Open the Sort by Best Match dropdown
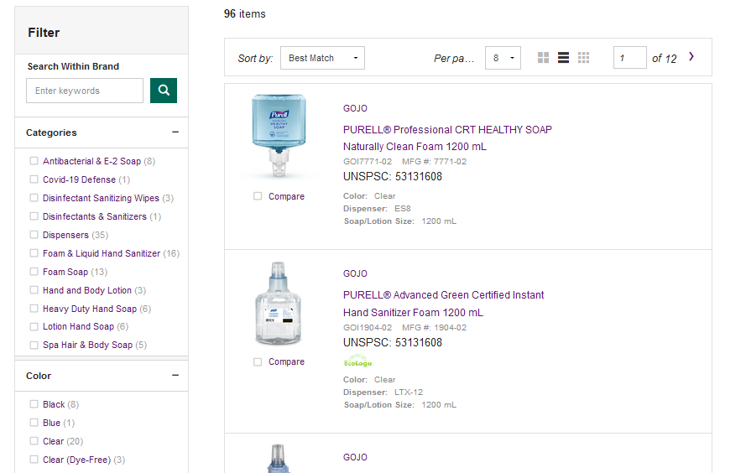 (x=322, y=58)
